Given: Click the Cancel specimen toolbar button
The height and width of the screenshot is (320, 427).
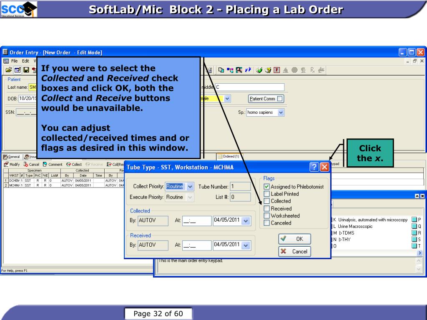Looking at the screenshot, I should [31, 164].
